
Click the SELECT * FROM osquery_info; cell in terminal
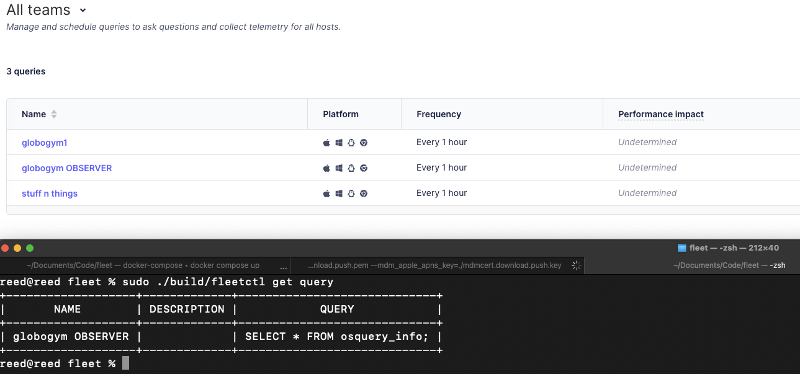[337, 337]
